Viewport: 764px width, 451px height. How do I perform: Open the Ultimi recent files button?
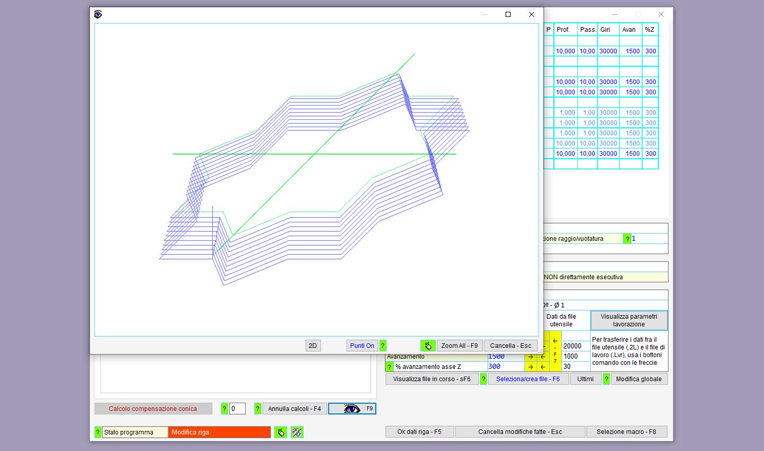[x=585, y=379]
